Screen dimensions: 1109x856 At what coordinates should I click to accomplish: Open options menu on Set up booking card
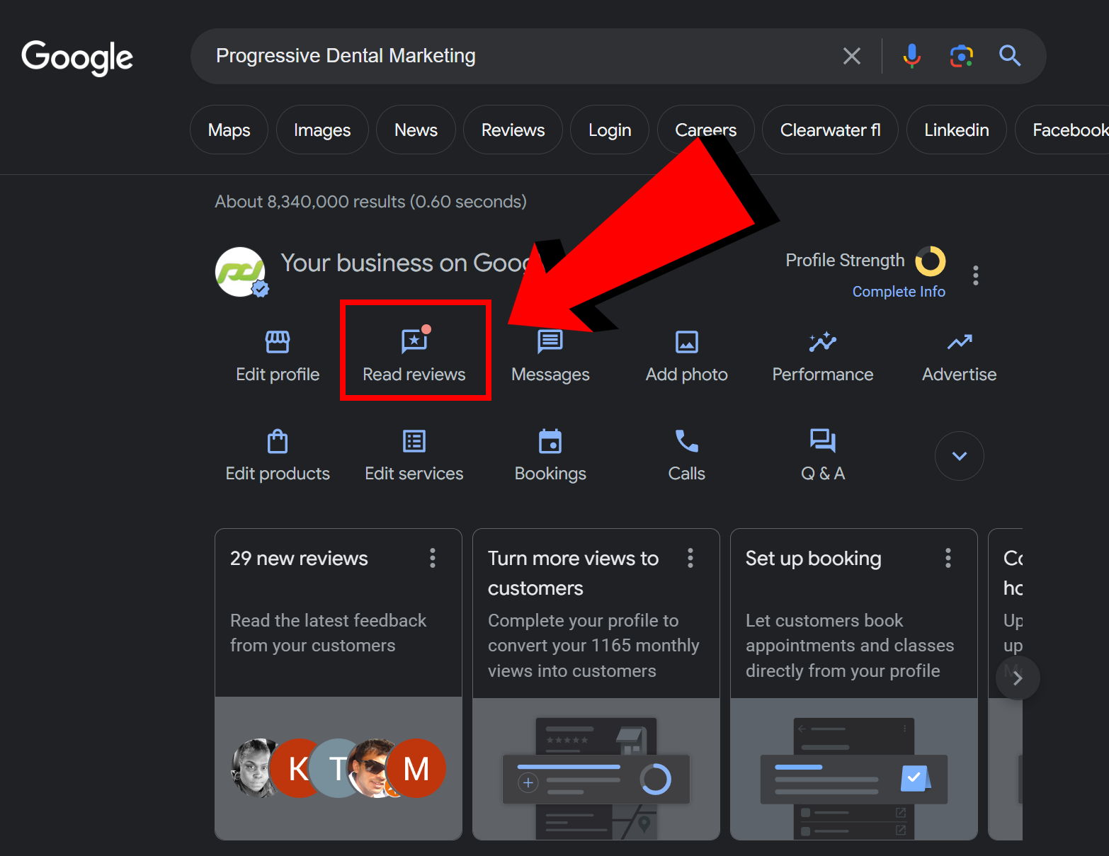tap(948, 558)
